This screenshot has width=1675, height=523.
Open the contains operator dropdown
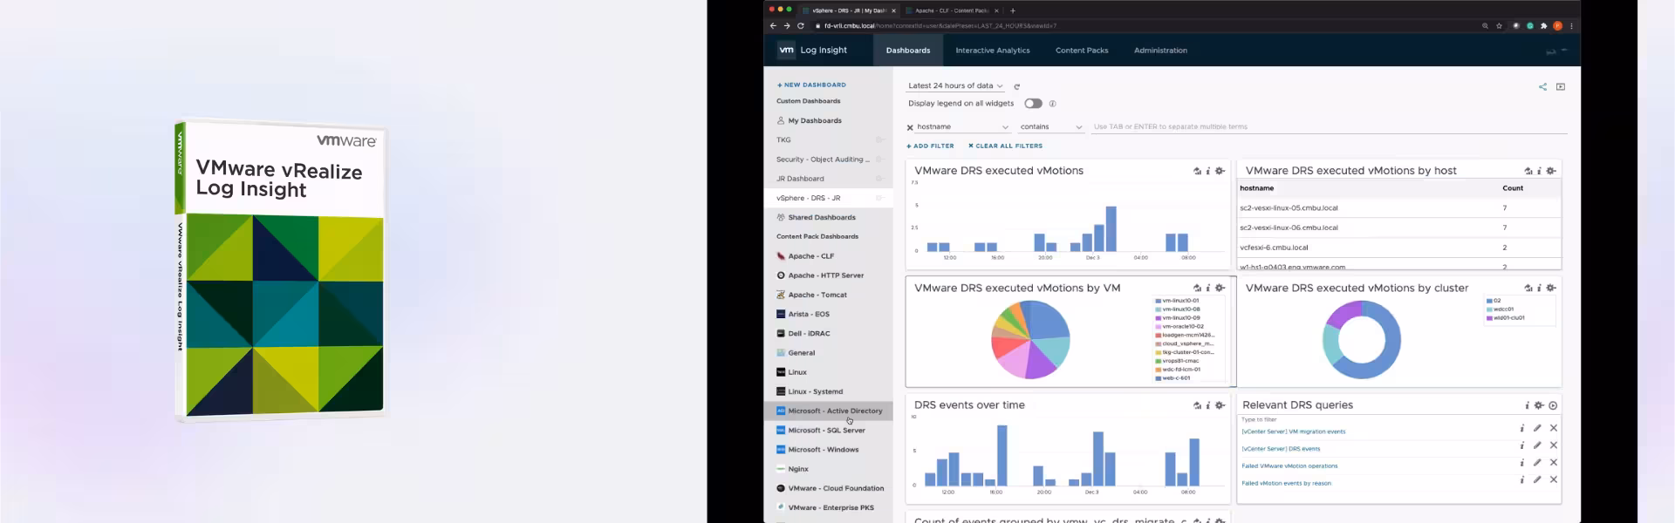[1051, 127]
